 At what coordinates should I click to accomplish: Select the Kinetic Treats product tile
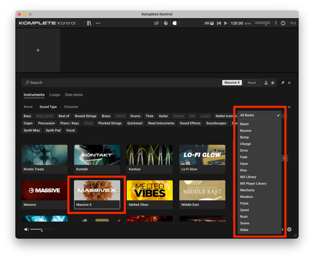coord(45,159)
